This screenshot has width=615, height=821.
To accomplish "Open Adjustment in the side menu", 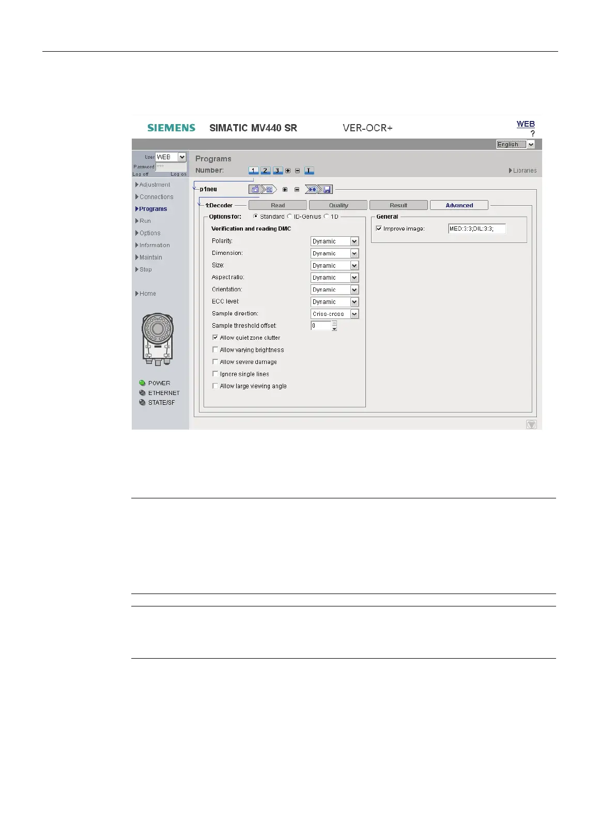I will (153, 185).
